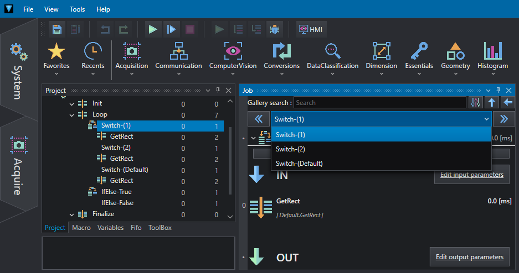Image resolution: width=519 pixels, height=273 pixels.
Task: Switch to the Macro tab
Action: tap(81, 228)
